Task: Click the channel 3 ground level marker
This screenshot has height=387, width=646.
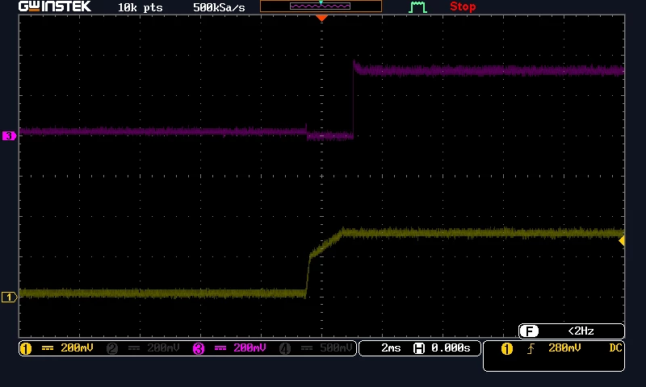Action: [x=9, y=135]
